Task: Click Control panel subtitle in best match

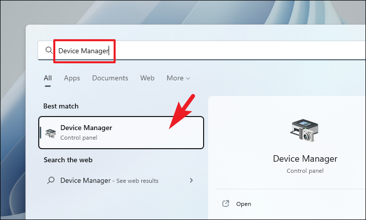Action: (x=78, y=138)
